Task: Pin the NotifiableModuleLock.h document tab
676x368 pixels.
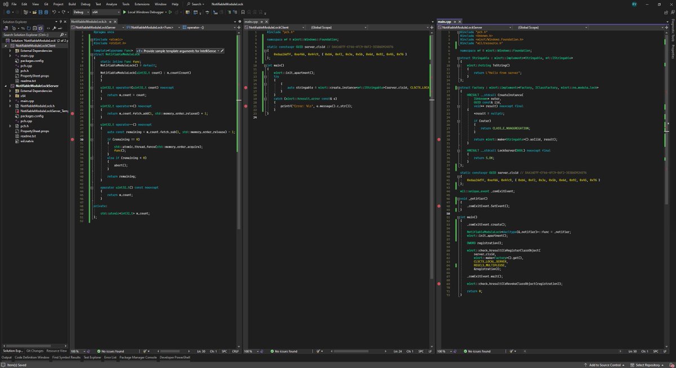Action: tap(109, 21)
